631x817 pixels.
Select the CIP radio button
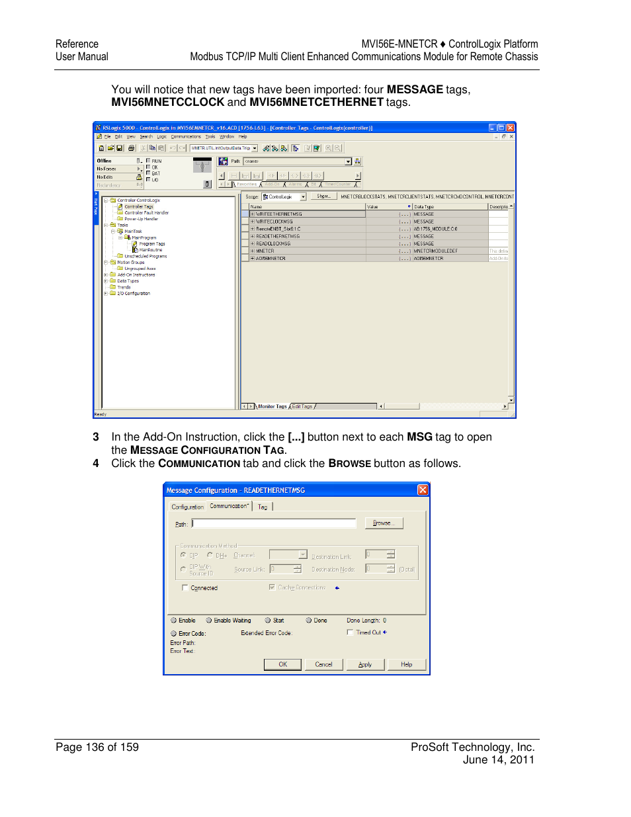183,556
